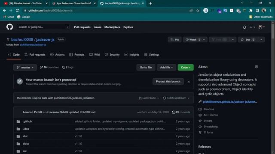View the 81 commits history

coord(181,112)
